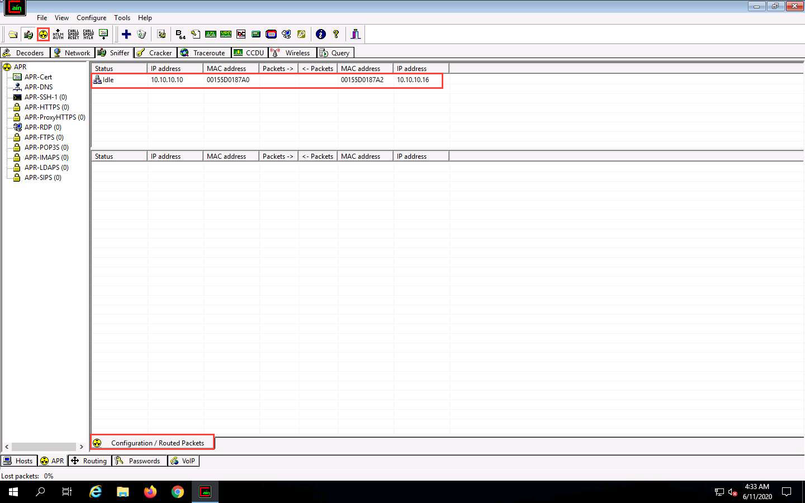Switch to the Decoders tab
805x503 pixels.
pos(25,53)
